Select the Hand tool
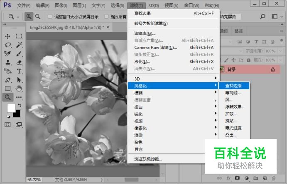This screenshot has width=287, height=184. [19, 88]
